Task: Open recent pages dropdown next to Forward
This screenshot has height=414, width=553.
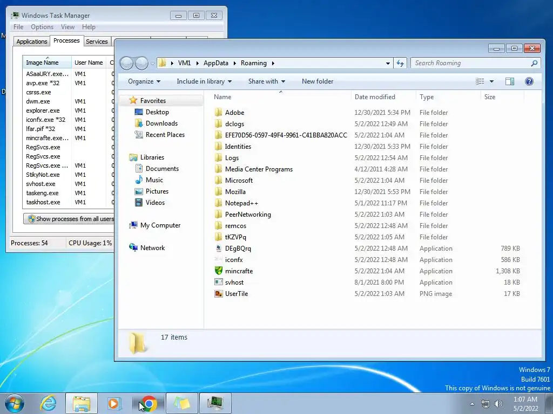Action: (x=153, y=64)
